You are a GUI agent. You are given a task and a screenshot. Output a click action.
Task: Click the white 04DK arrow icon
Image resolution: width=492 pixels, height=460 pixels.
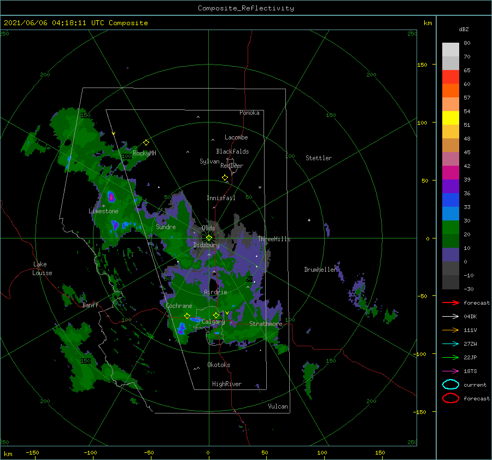(x=450, y=316)
